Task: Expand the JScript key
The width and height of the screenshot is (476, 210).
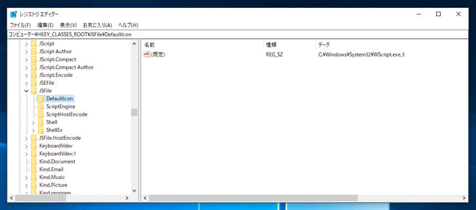Action: click(27, 44)
